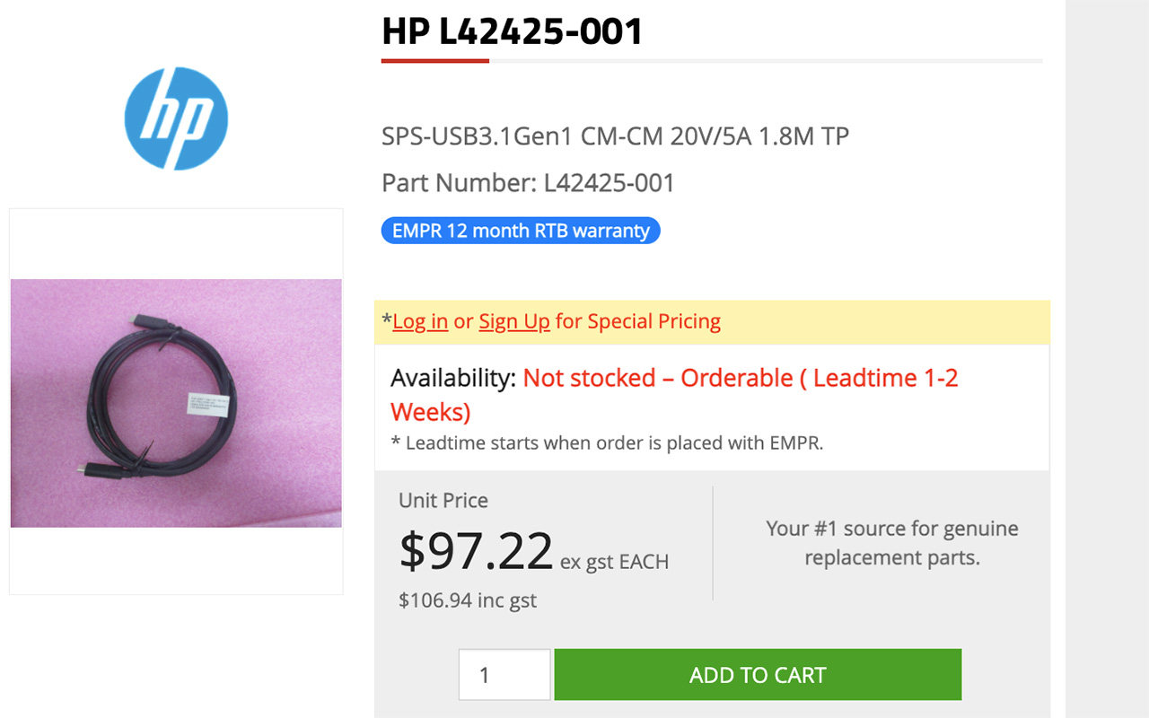1149x718 pixels.
Task: Click the SPS-USB3.1Gen1 product description line
Action: click(615, 136)
